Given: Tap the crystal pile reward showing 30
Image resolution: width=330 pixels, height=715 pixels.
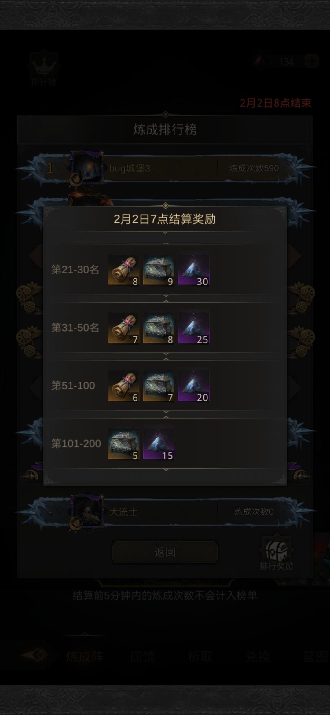Looking at the screenshot, I should 193,270.
